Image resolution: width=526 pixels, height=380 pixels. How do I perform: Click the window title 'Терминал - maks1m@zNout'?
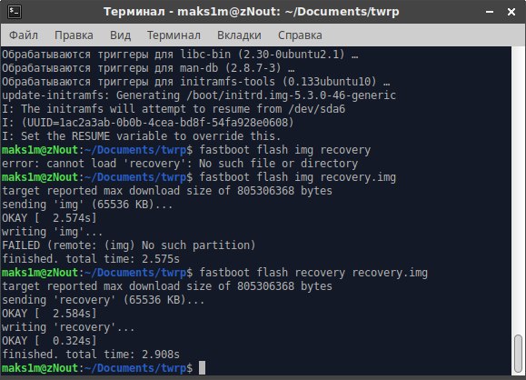click(x=252, y=12)
